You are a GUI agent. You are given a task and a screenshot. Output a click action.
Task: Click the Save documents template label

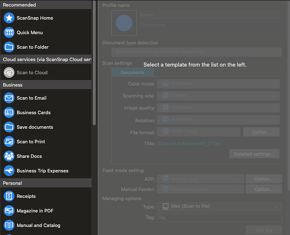35,127
